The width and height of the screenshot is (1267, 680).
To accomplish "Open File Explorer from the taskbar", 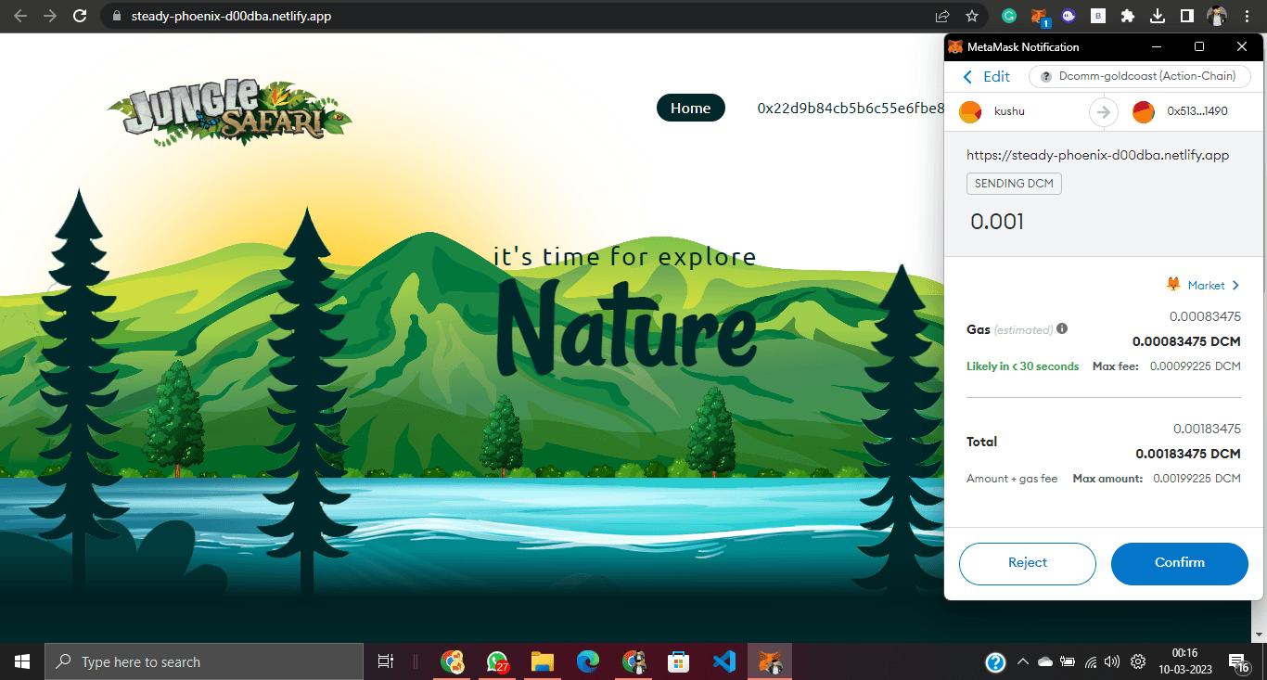I will [543, 661].
